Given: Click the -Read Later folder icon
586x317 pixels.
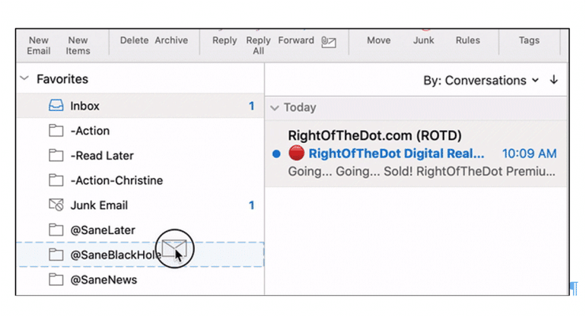Looking at the screenshot, I should [56, 156].
